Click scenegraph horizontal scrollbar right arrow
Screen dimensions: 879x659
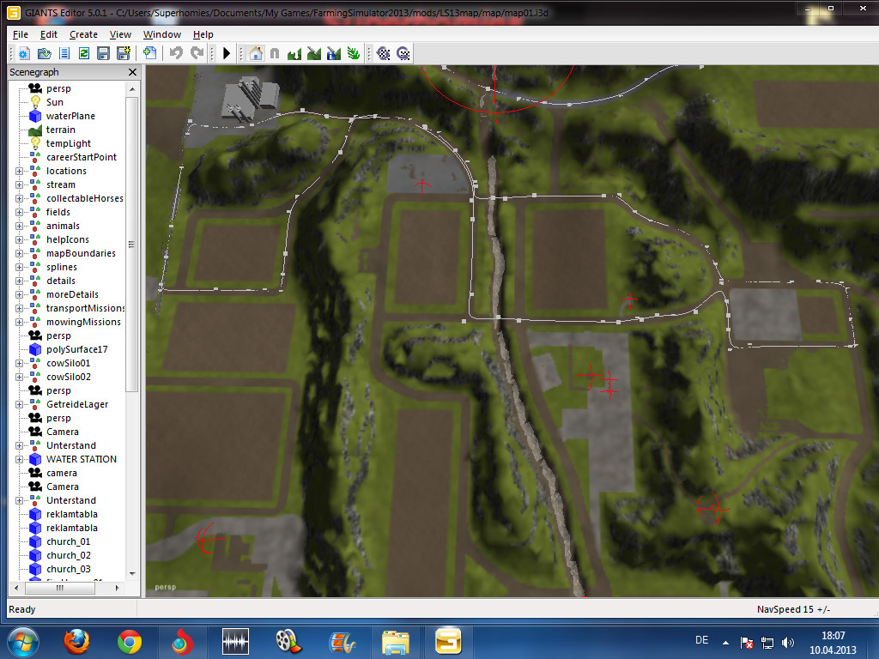117,588
